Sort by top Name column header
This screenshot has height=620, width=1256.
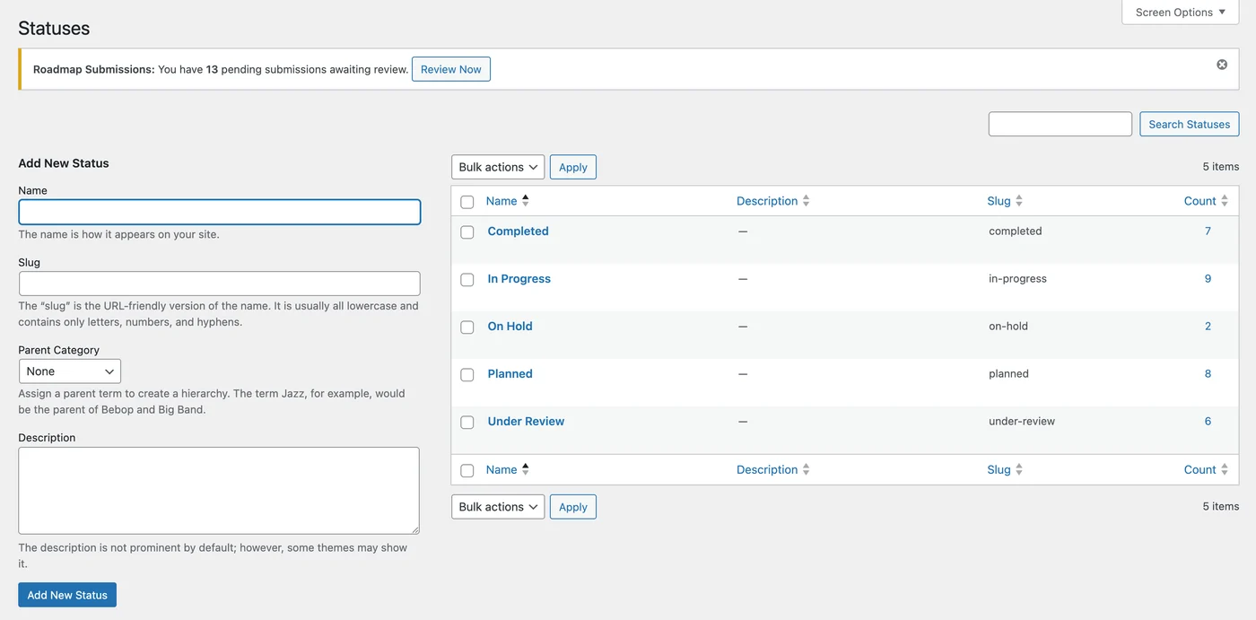coord(502,201)
